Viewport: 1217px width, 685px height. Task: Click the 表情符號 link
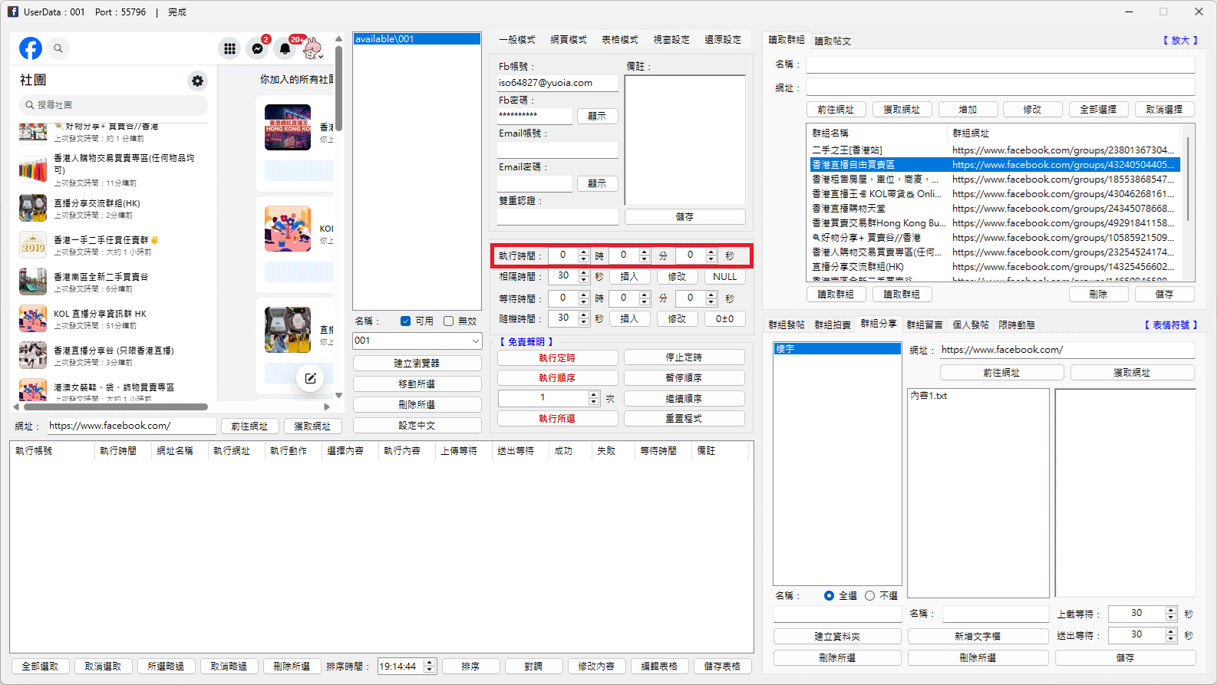coord(1171,325)
